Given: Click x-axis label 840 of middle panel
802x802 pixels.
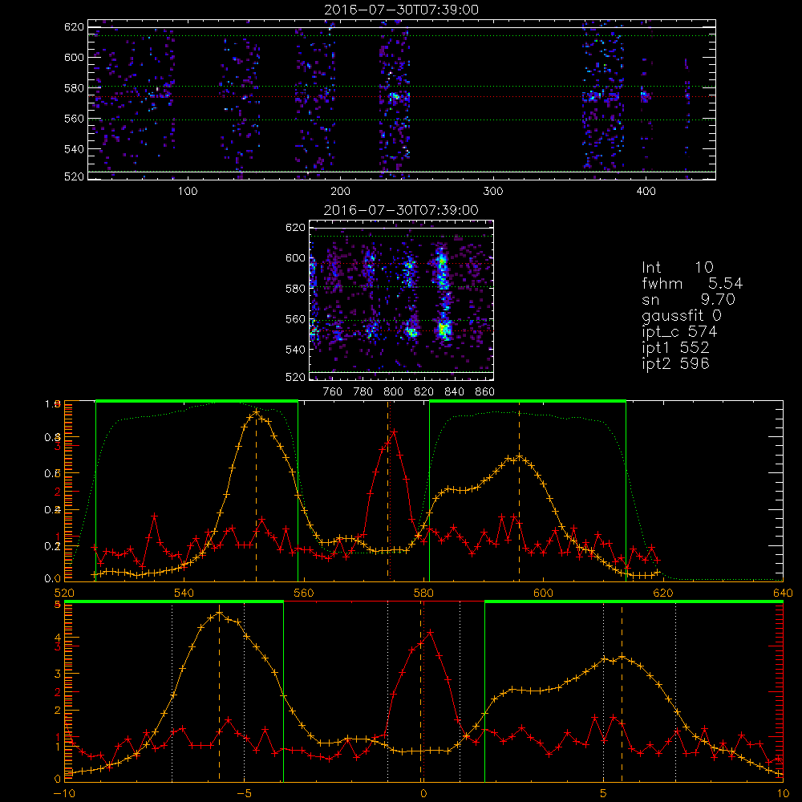Looking at the screenshot, I should coord(454,392).
